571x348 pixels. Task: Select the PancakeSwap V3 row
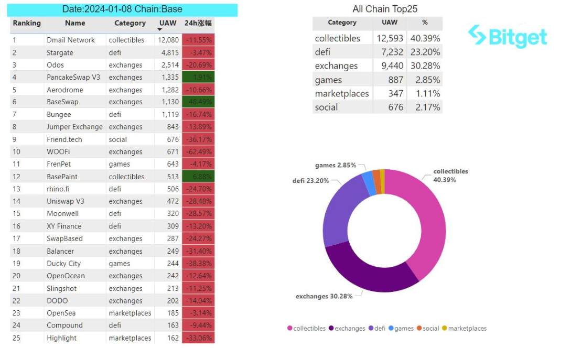[73, 77]
